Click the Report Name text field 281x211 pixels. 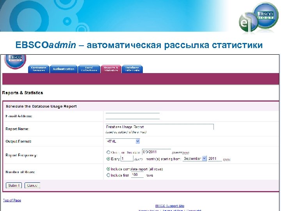(x=160, y=127)
